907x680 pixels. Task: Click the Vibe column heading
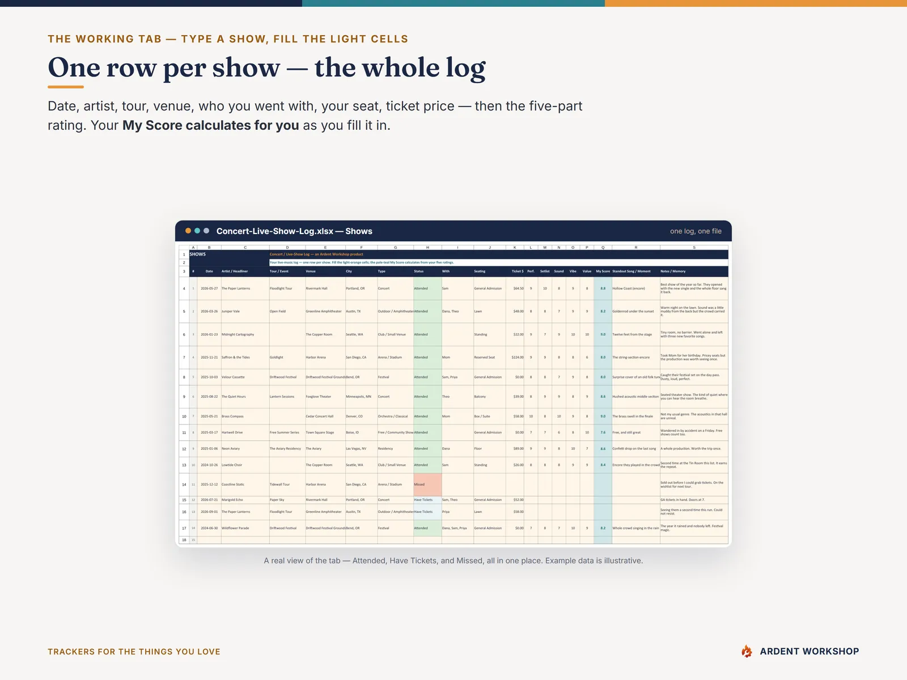[x=573, y=271]
